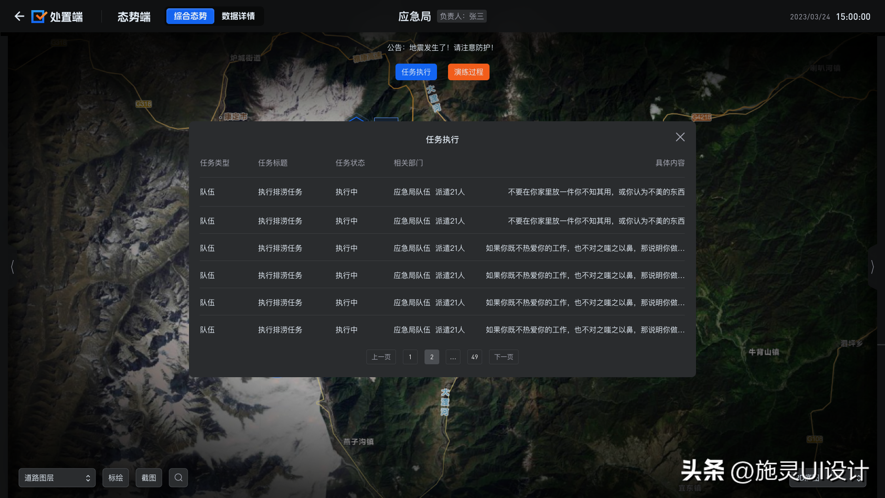
Task: Select page 1 in pagination
Action: click(410, 357)
